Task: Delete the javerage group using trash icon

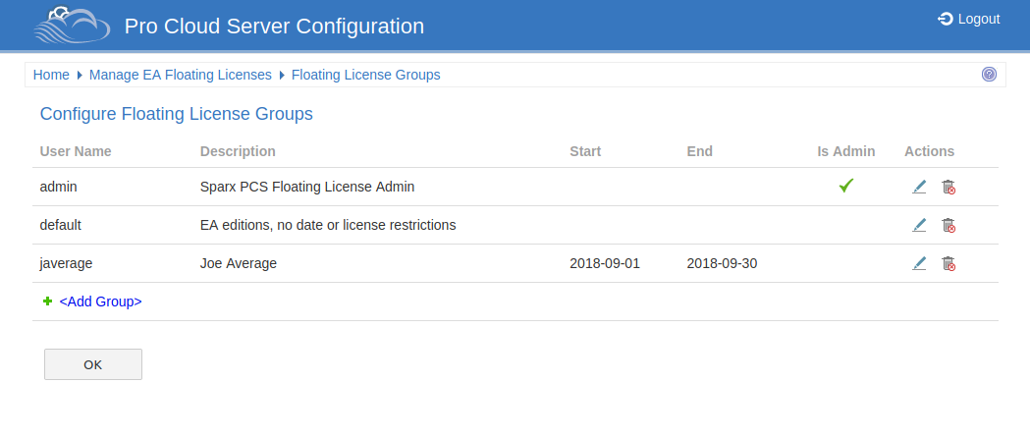Action: [x=949, y=263]
